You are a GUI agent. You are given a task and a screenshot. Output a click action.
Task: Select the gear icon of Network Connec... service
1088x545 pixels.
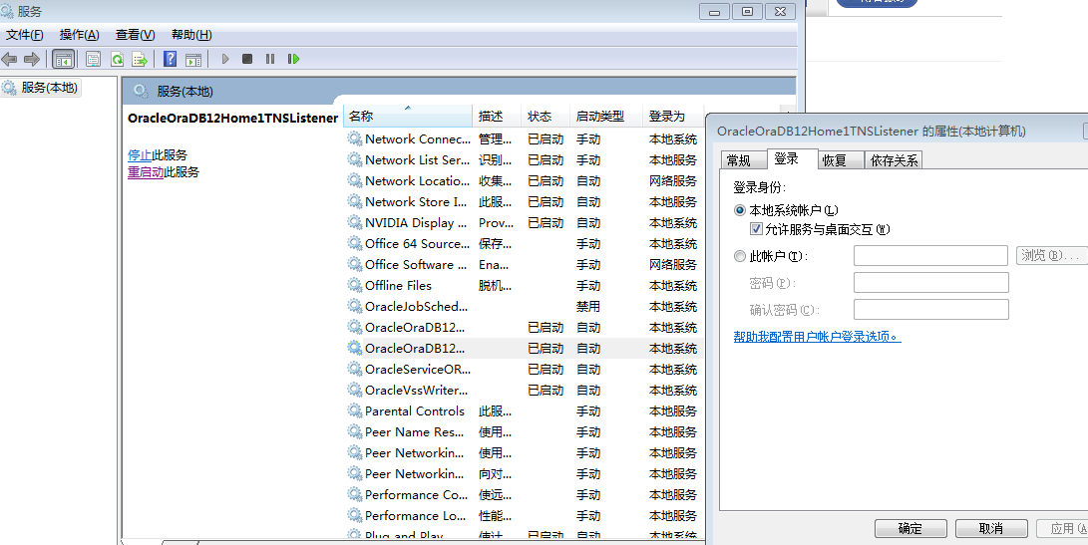(x=355, y=138)
